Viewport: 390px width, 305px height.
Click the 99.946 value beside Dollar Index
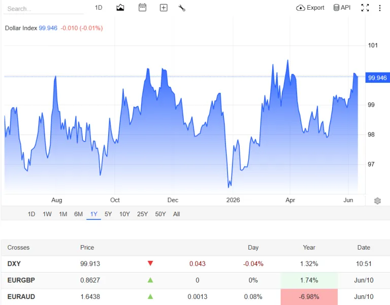click(48, 28)
